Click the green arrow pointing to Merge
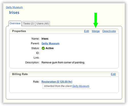 click(96, 20)
